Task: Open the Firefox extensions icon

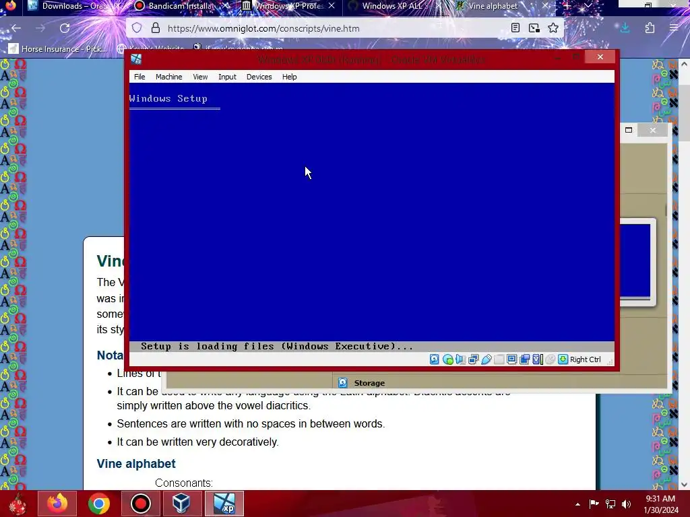Action: [x=650, y=28]
